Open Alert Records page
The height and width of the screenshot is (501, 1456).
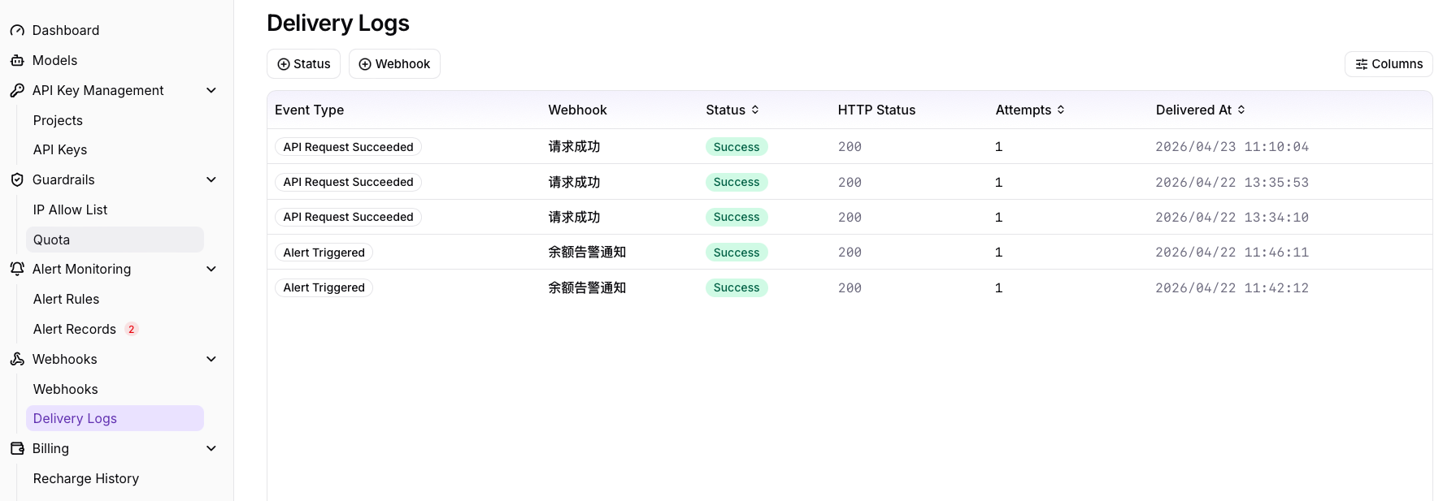tap(75, 329)
